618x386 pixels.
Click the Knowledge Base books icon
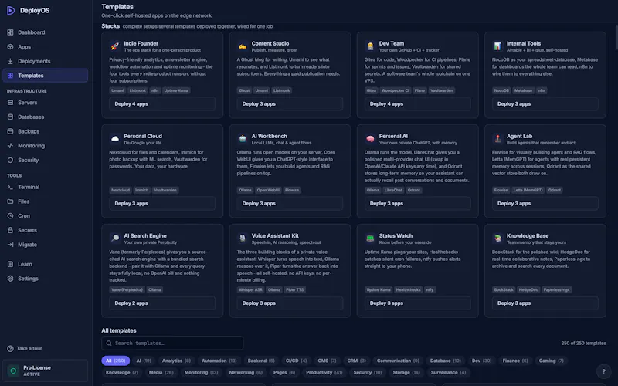click(497, 239)
